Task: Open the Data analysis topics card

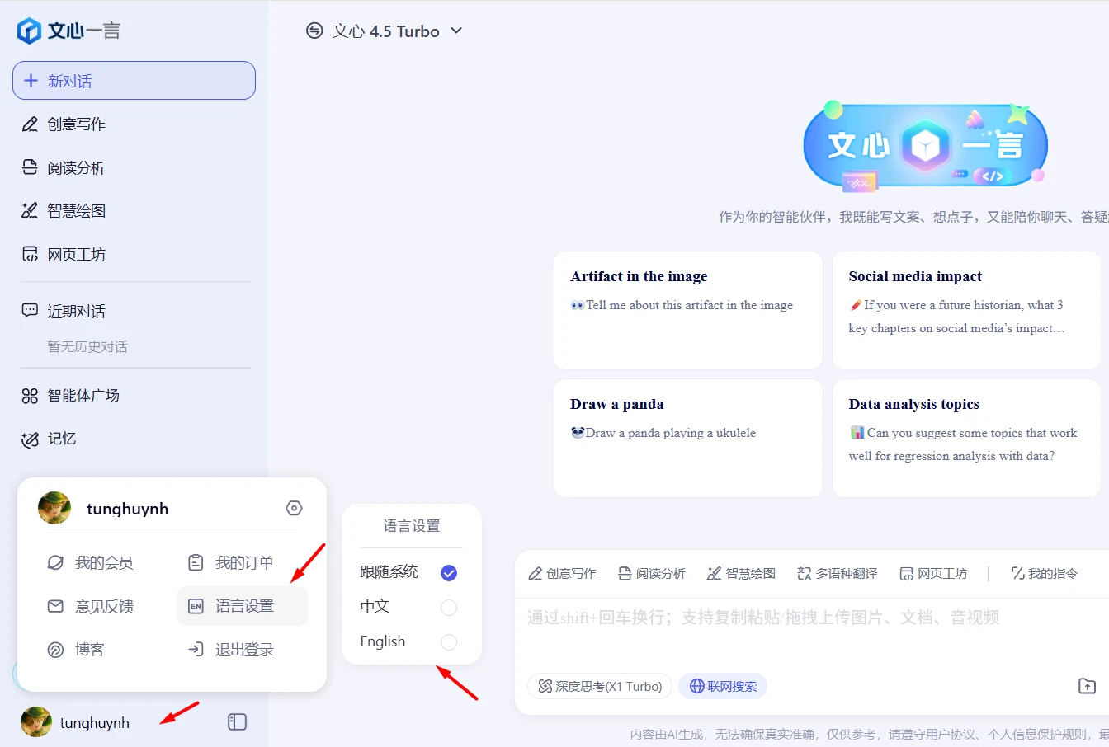Action: coord(966,439)
